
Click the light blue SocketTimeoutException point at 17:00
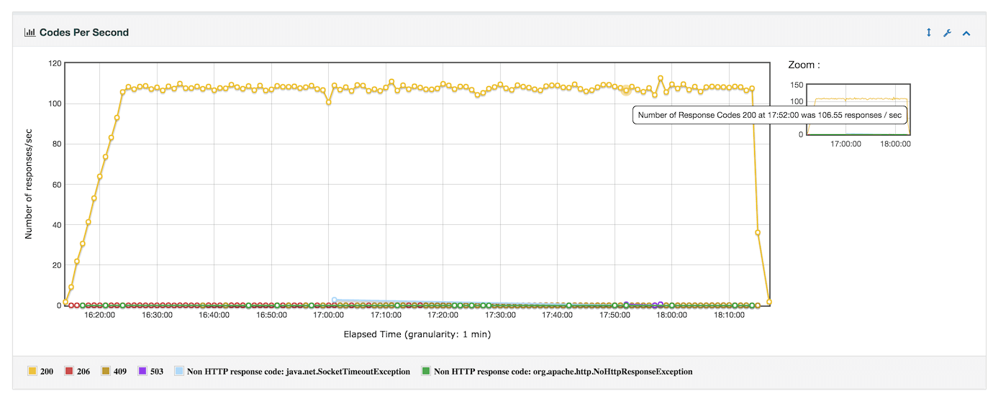click(335, 300)
